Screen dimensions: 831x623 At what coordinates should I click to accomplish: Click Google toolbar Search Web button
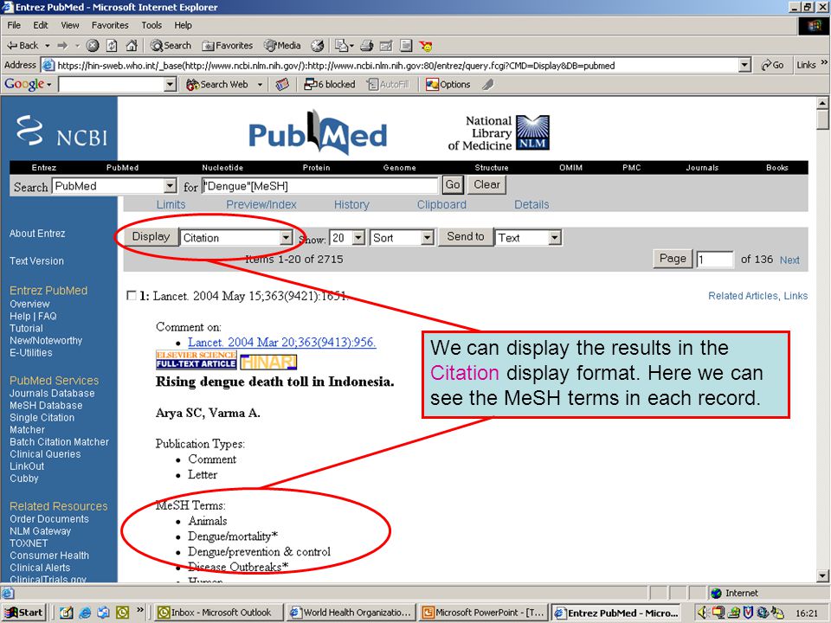click(218, 84)
